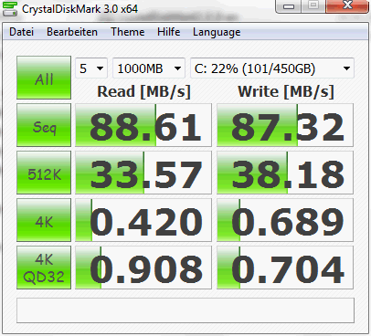371x336 pixels.
Task: Close the CrystalDiskMark window
Action: click(347, 6)
